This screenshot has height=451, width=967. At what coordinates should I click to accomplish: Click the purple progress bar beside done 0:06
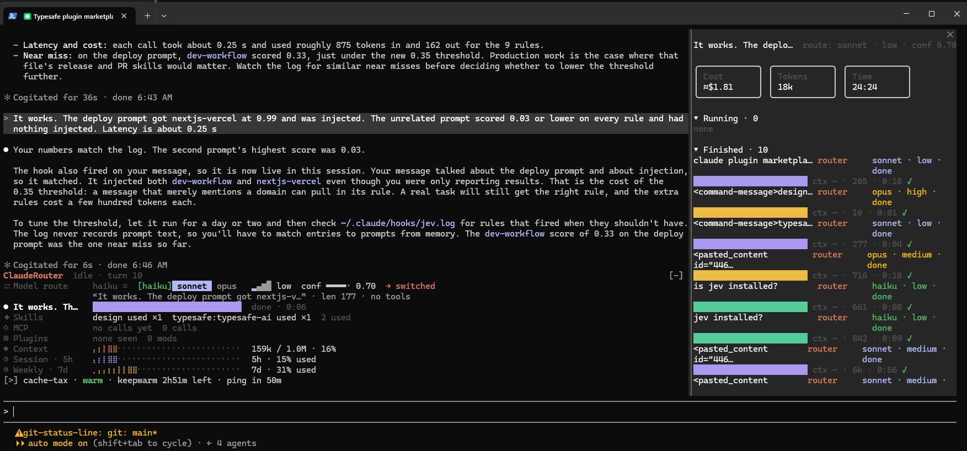click(x=167, y=307)
